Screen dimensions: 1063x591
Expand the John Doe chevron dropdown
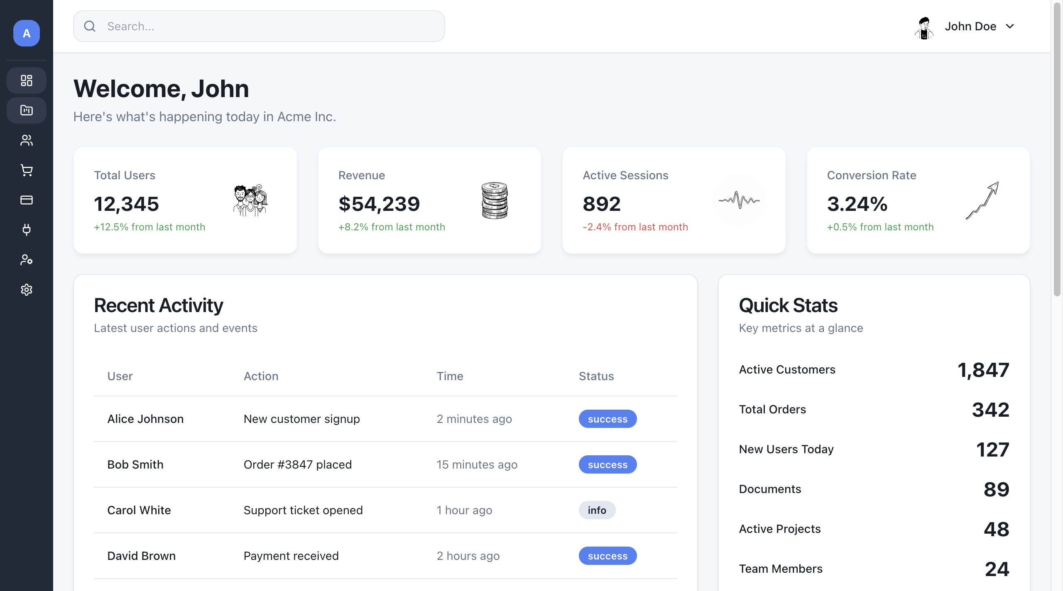tap(1010, 26)
